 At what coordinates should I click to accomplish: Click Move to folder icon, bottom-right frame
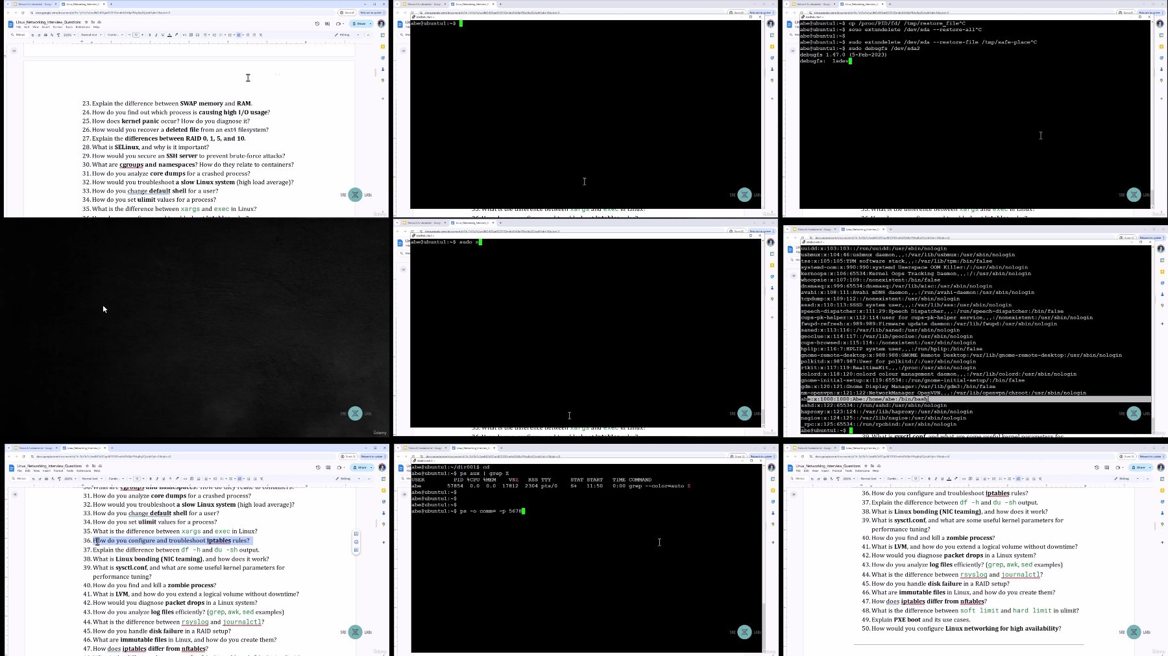click(x=872, y=466)
